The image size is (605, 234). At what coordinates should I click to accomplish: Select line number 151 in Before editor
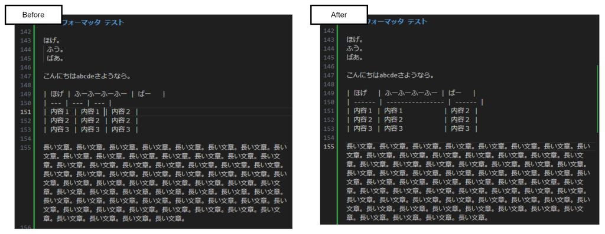[x=25, y=111]
